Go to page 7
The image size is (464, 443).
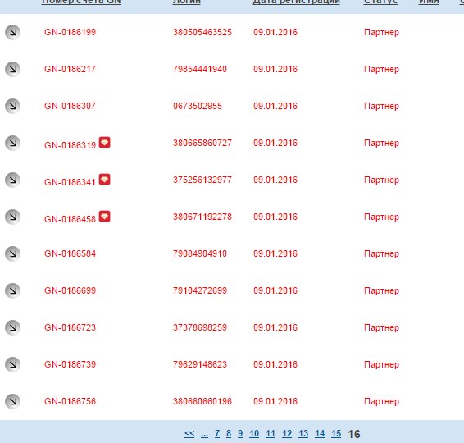point(217,434)
